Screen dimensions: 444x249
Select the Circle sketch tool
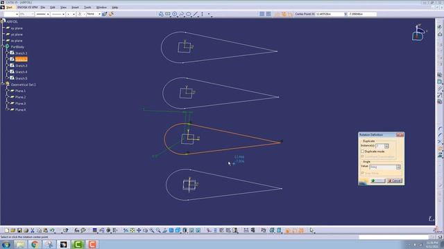pyautogui.click(x=175, y=14)
